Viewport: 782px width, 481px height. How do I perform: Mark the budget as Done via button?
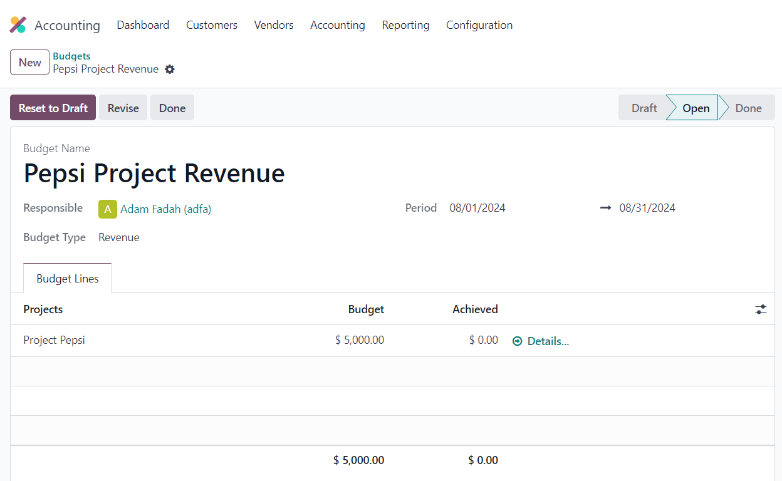pyautogui.click(x=172, y=108)
